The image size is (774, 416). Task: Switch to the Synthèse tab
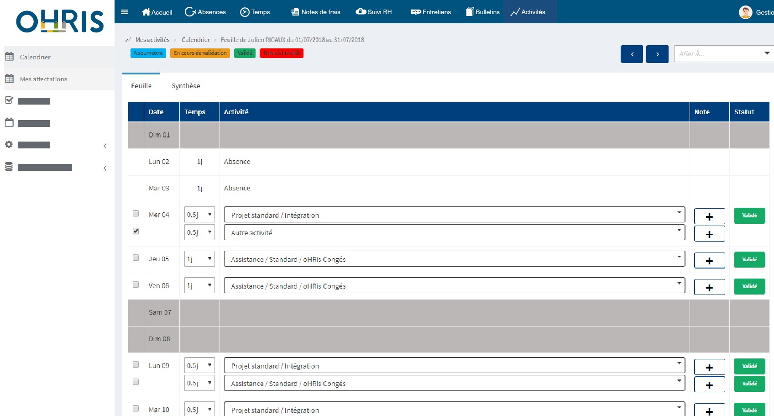click(x=186, y=86)
